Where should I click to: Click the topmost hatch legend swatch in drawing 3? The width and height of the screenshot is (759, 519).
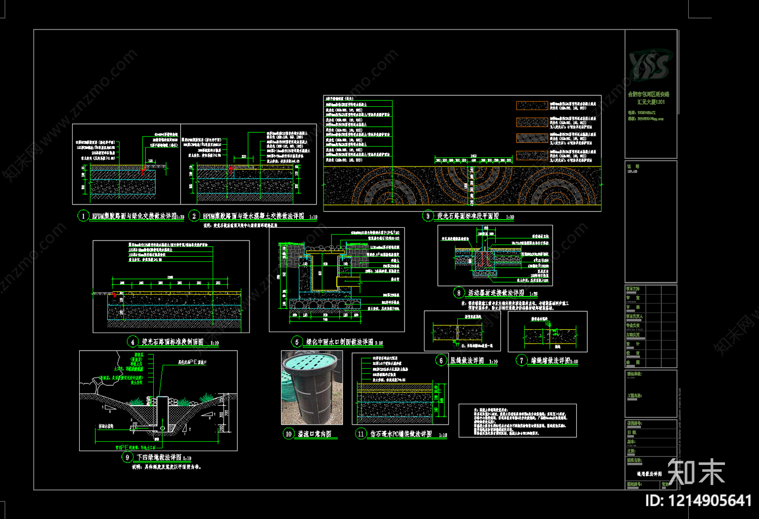(532, 106)
